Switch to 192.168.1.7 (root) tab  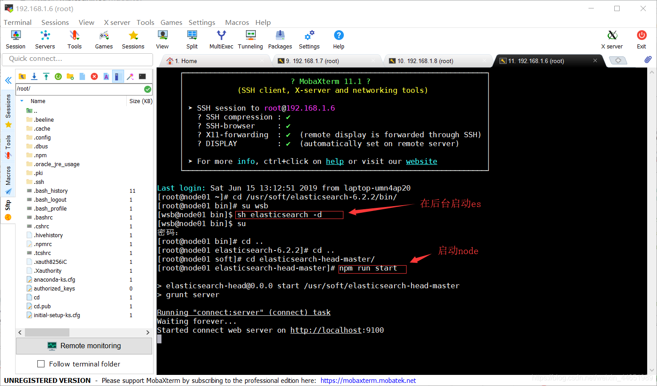[312, 61]
